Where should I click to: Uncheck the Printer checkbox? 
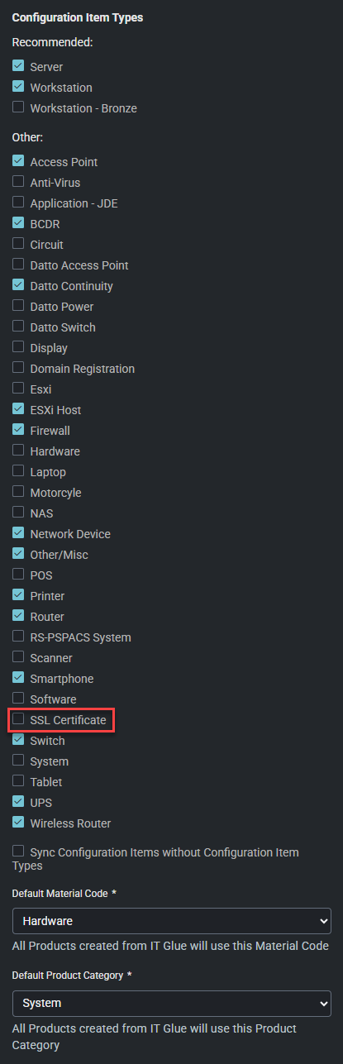(x=18, y=595)
